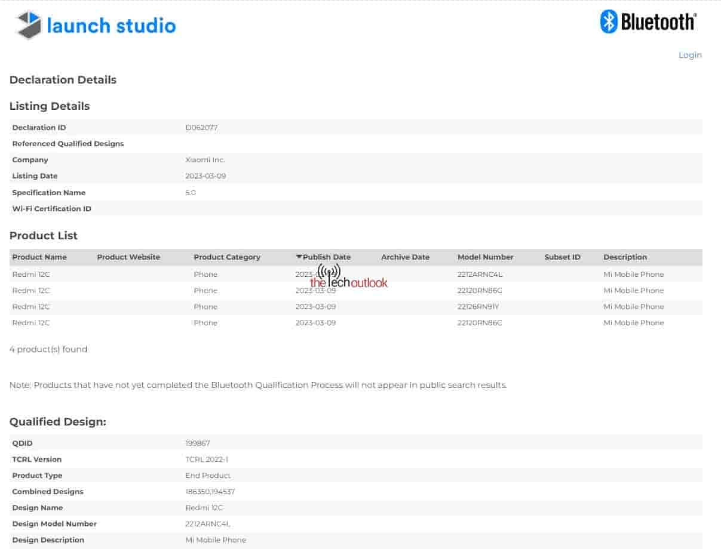Click the Declaration ID value D062077
This screenshot has width=721, height=552.
tap(201, 128)
